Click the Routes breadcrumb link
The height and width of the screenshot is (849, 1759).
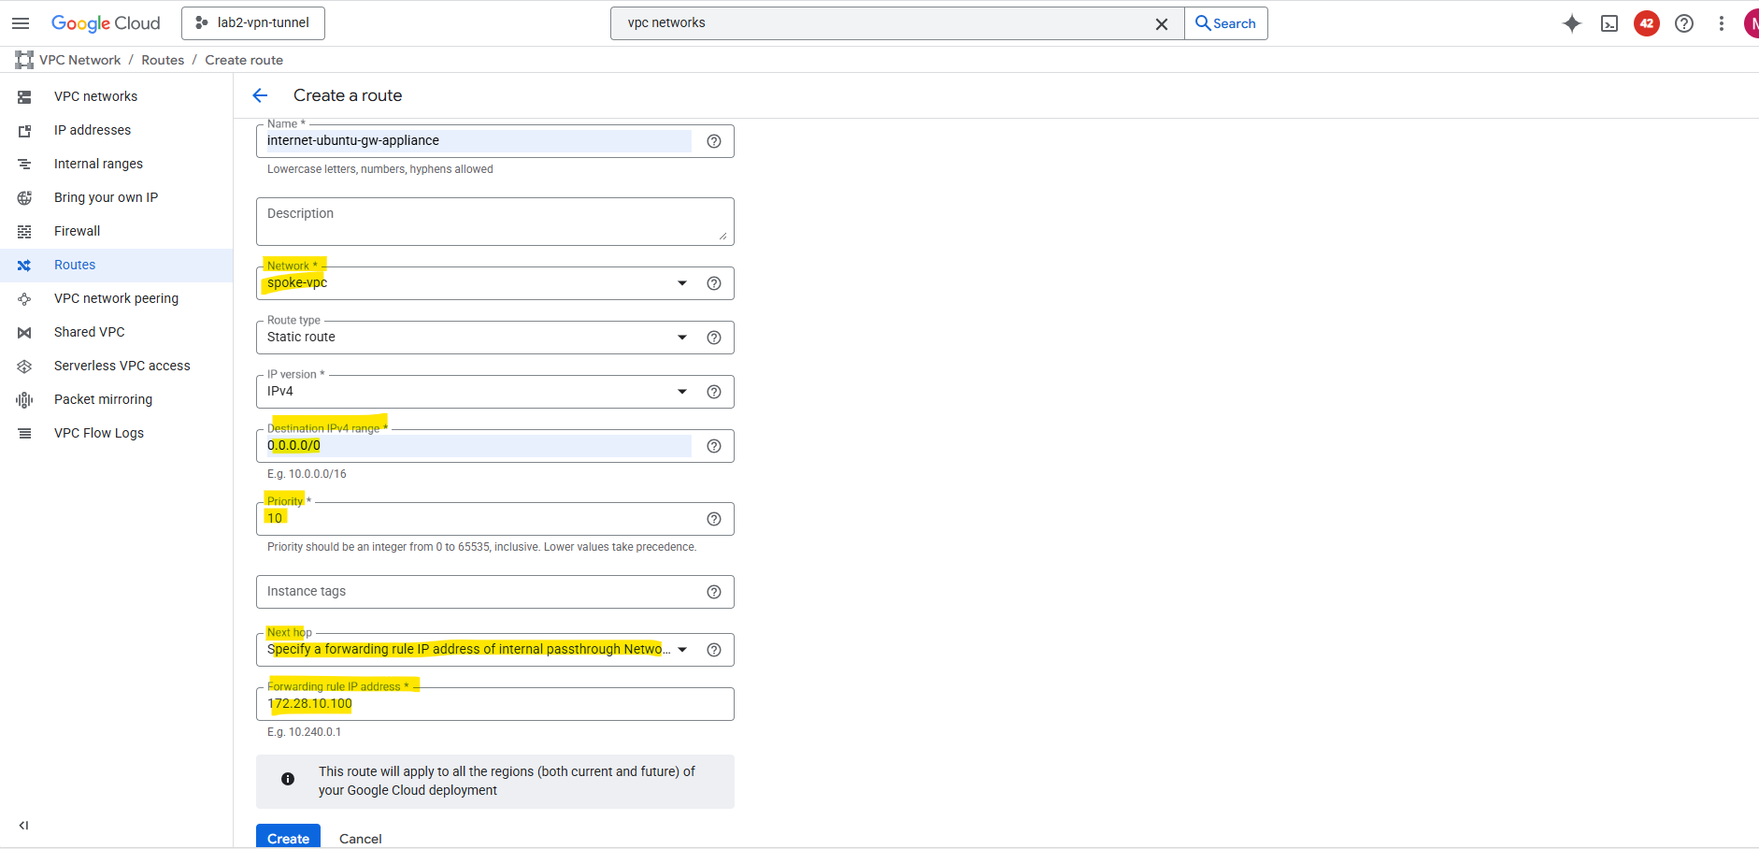(163, 60)
